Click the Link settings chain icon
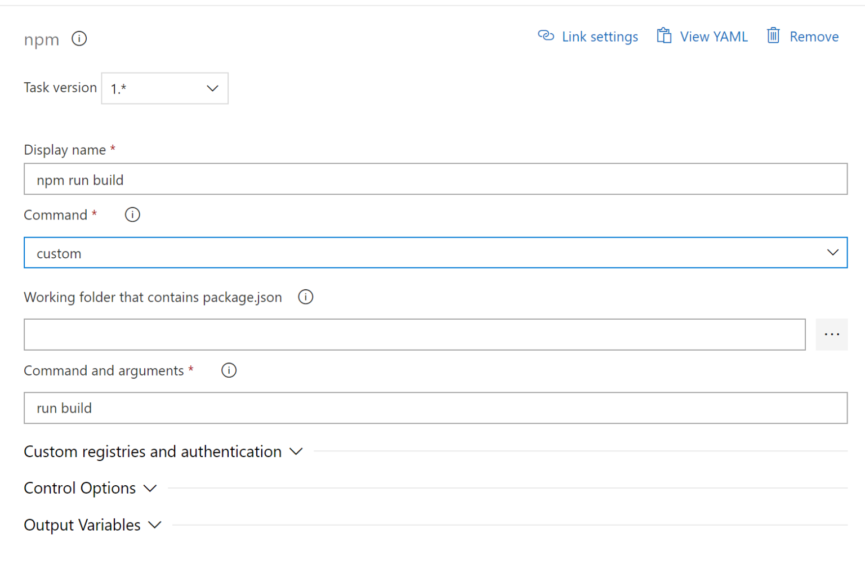Viewport: 865px width, 573px height. tap(546, 36)
